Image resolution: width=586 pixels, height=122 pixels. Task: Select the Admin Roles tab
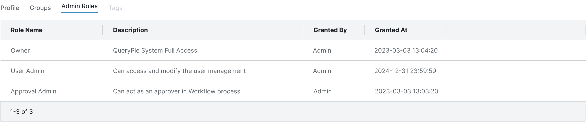[80, 6]
